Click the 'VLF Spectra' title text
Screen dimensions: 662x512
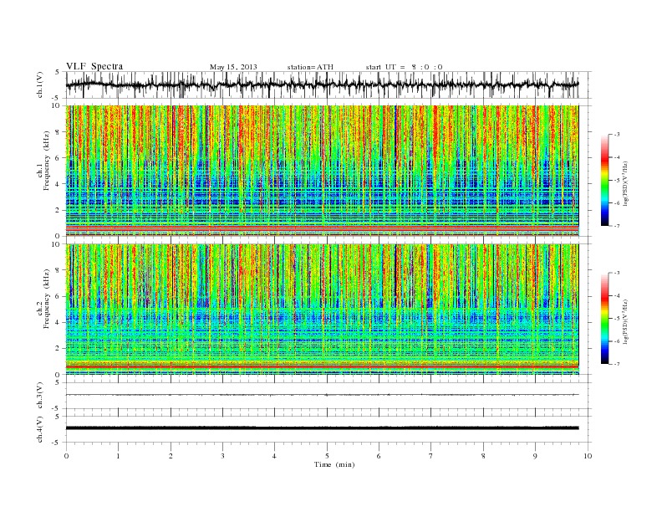tap(94, 66)
